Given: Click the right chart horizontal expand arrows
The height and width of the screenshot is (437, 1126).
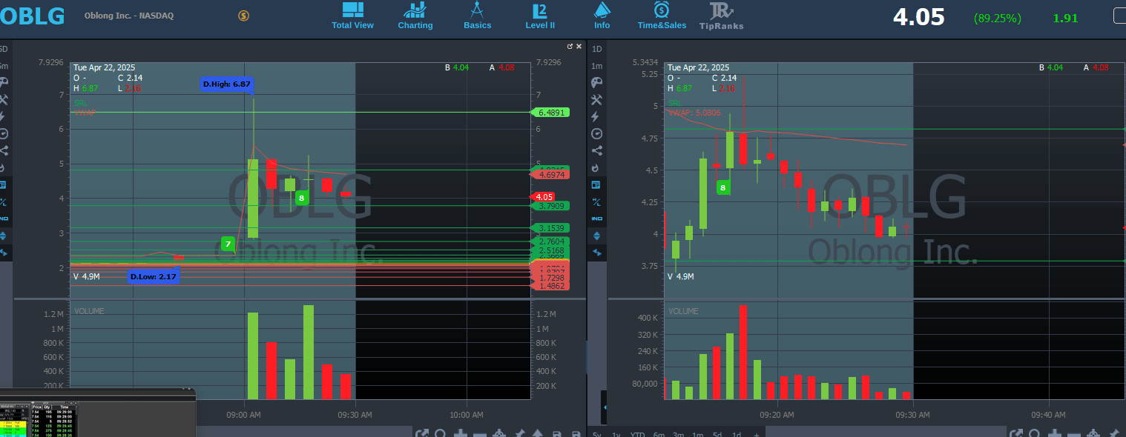Looking at the screenshot, I should pyautogui.click(x=596, y=253).
